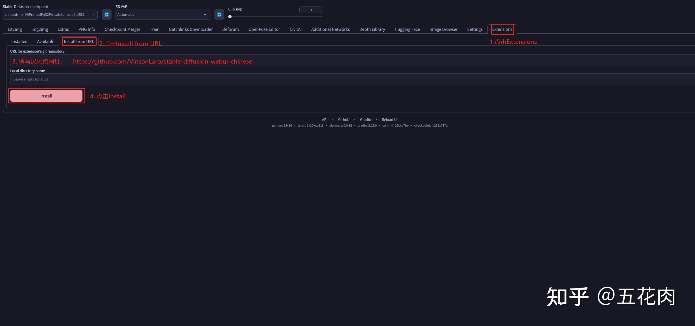Select the Install from URL sub-tab
The width and height of the screenshot is (695, 326).
click(x=79, y=42)
